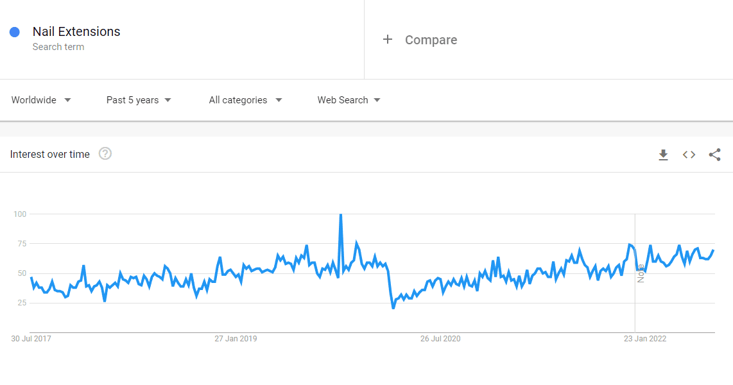The width and height of the screenshot is (733, 385).
Task: Download the interest over time data
Action: point(663,155)
